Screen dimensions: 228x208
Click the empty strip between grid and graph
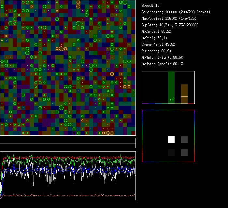68,140
